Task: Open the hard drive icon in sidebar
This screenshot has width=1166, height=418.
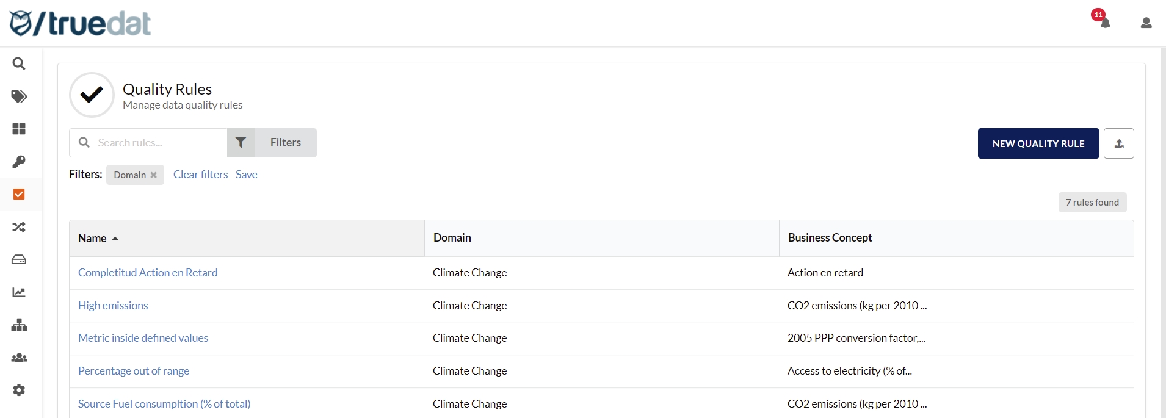Action: click(x=19, y=260)
